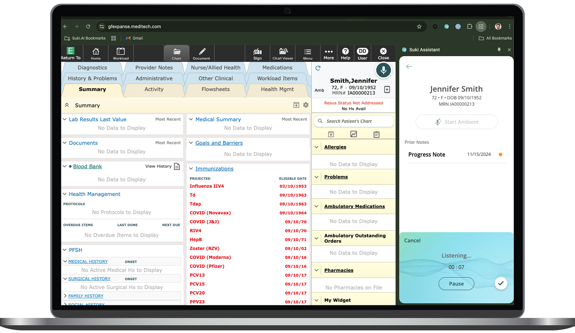The width and height of the screenshot is (575, 333).
Task: Click the Start Ambient button
Action: coord(457,122)
